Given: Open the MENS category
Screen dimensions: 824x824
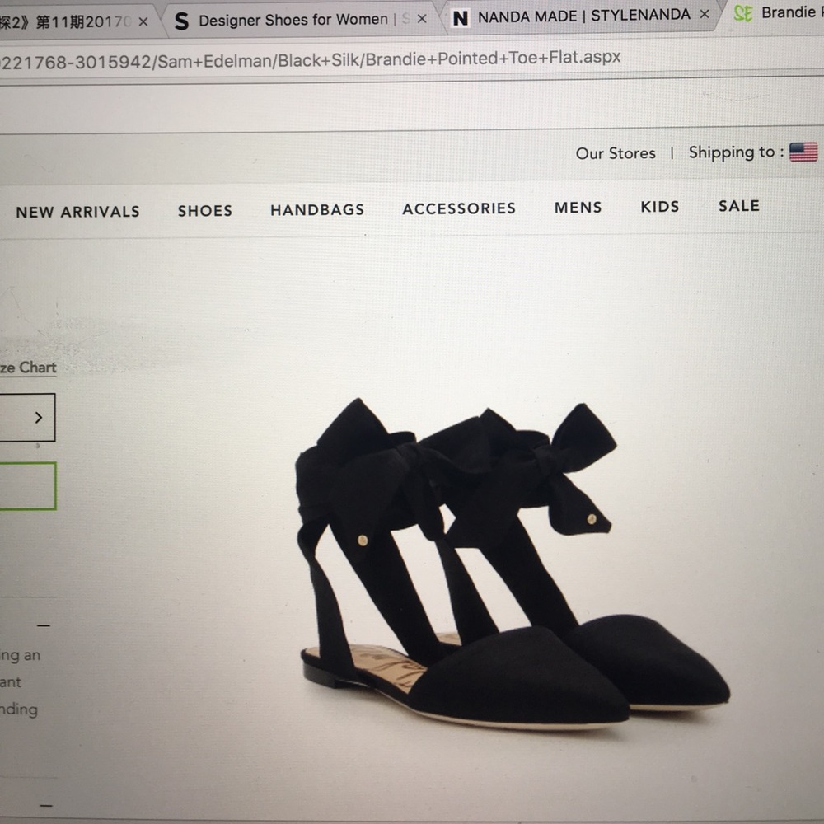Looking at the screenshot, I should tap(578, 208).
